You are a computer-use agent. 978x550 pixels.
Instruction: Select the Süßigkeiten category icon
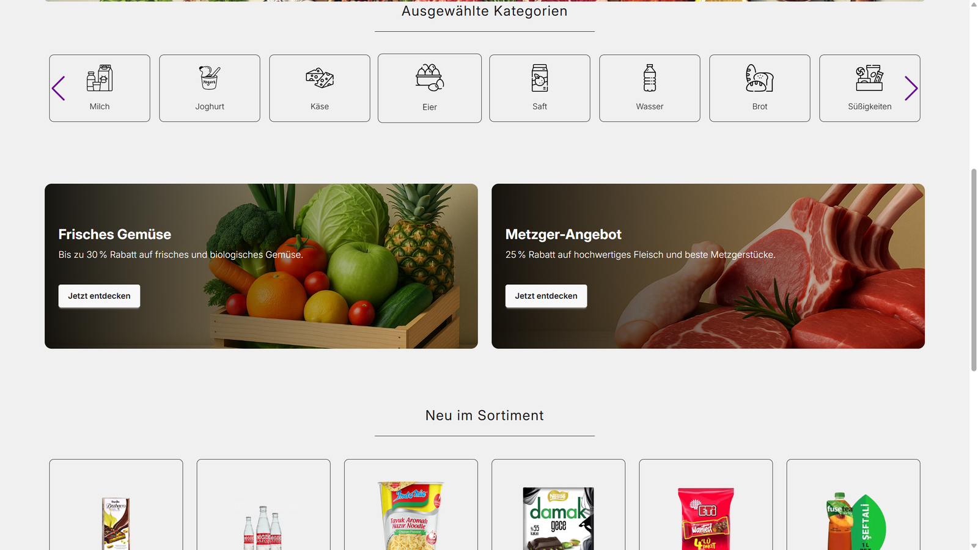[x=870, y=78]
